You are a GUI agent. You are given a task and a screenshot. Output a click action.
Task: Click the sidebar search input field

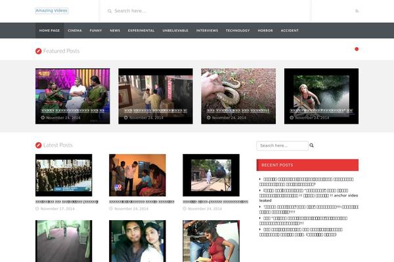tap(282, 145)
